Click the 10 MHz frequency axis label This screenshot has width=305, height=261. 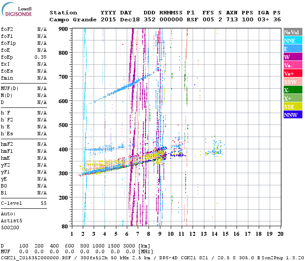pyautogui.click(x=171, y=234)
